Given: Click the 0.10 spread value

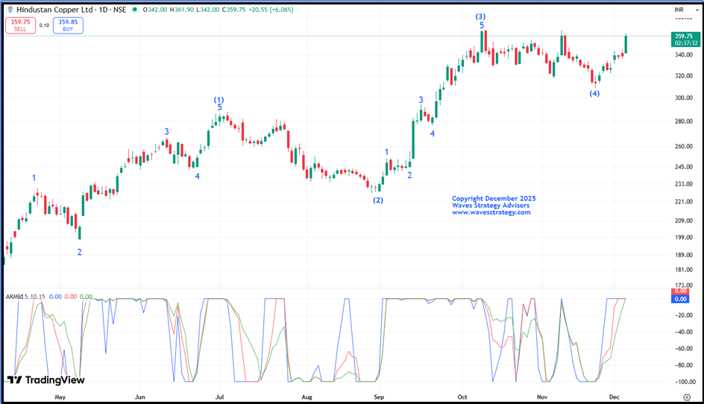Looking at the screenshot, I should (44, 25).
